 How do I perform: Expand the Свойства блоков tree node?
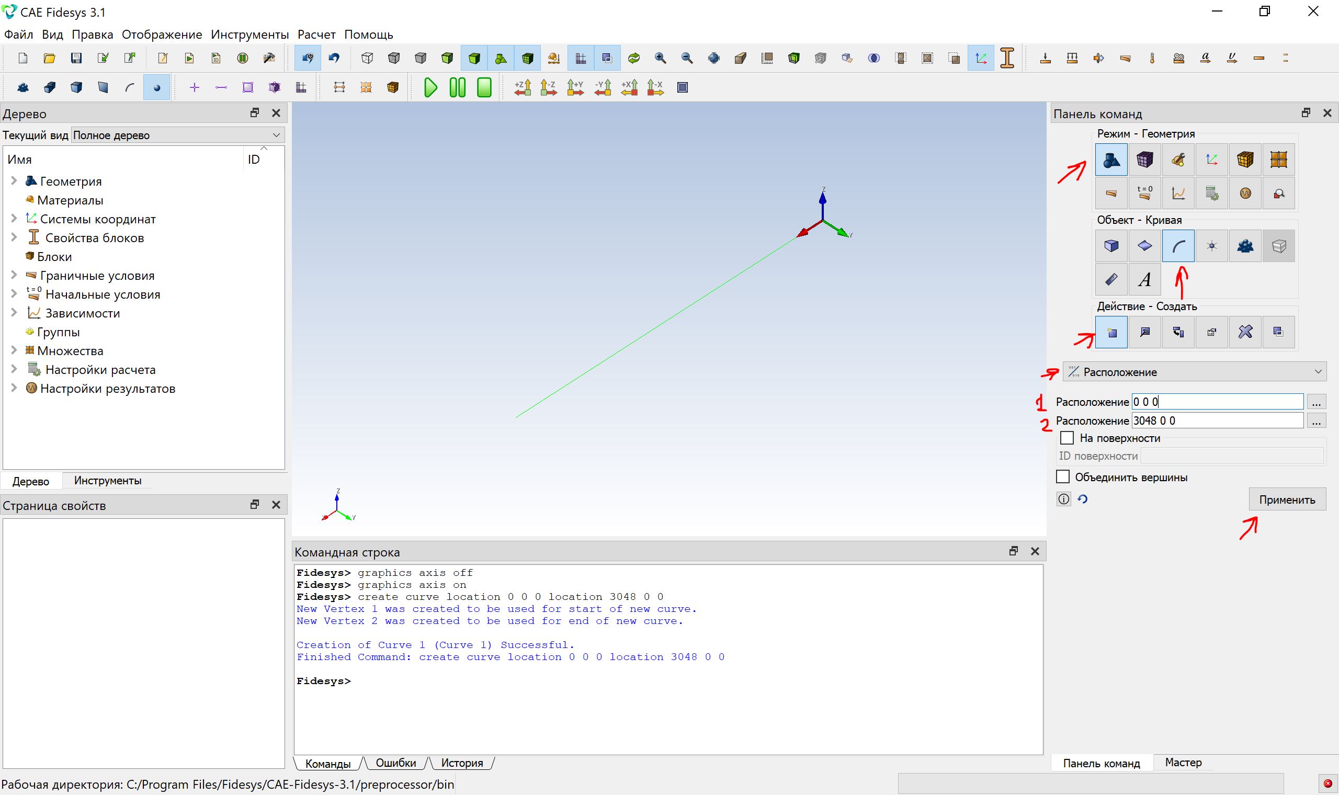tap(14, 237)
